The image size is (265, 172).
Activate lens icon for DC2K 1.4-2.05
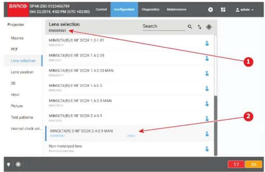[207, 58]
